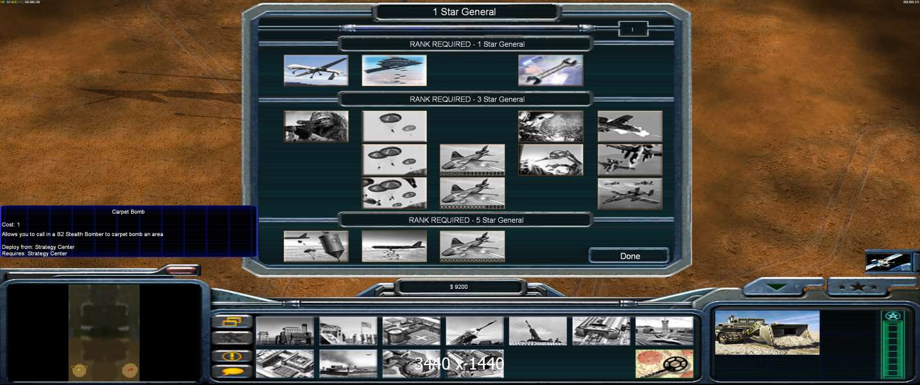
Task: Choose the wrench Emergency Repair power
Action: coord(551,70)
